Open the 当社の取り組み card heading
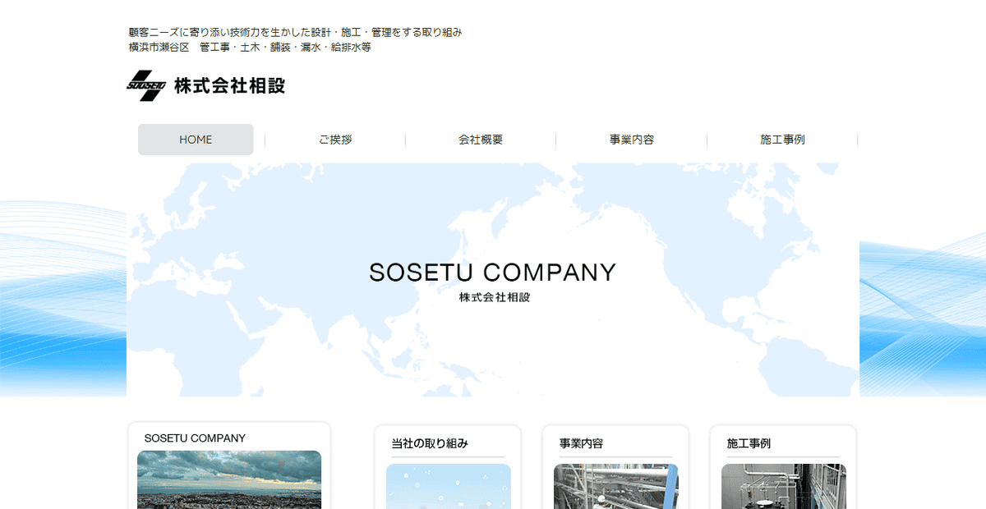The height and width of the screenshot is (509, 986). [430, 443]
